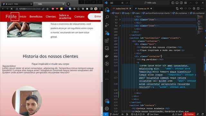Click the Entrar button on the webpage
The height and width of the screenshot is (116, 206).
coord(95,16)
